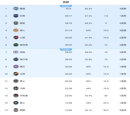Select the GSW Warriors team logo
This screenshot has width=130, height=115.
click(16, 81)
